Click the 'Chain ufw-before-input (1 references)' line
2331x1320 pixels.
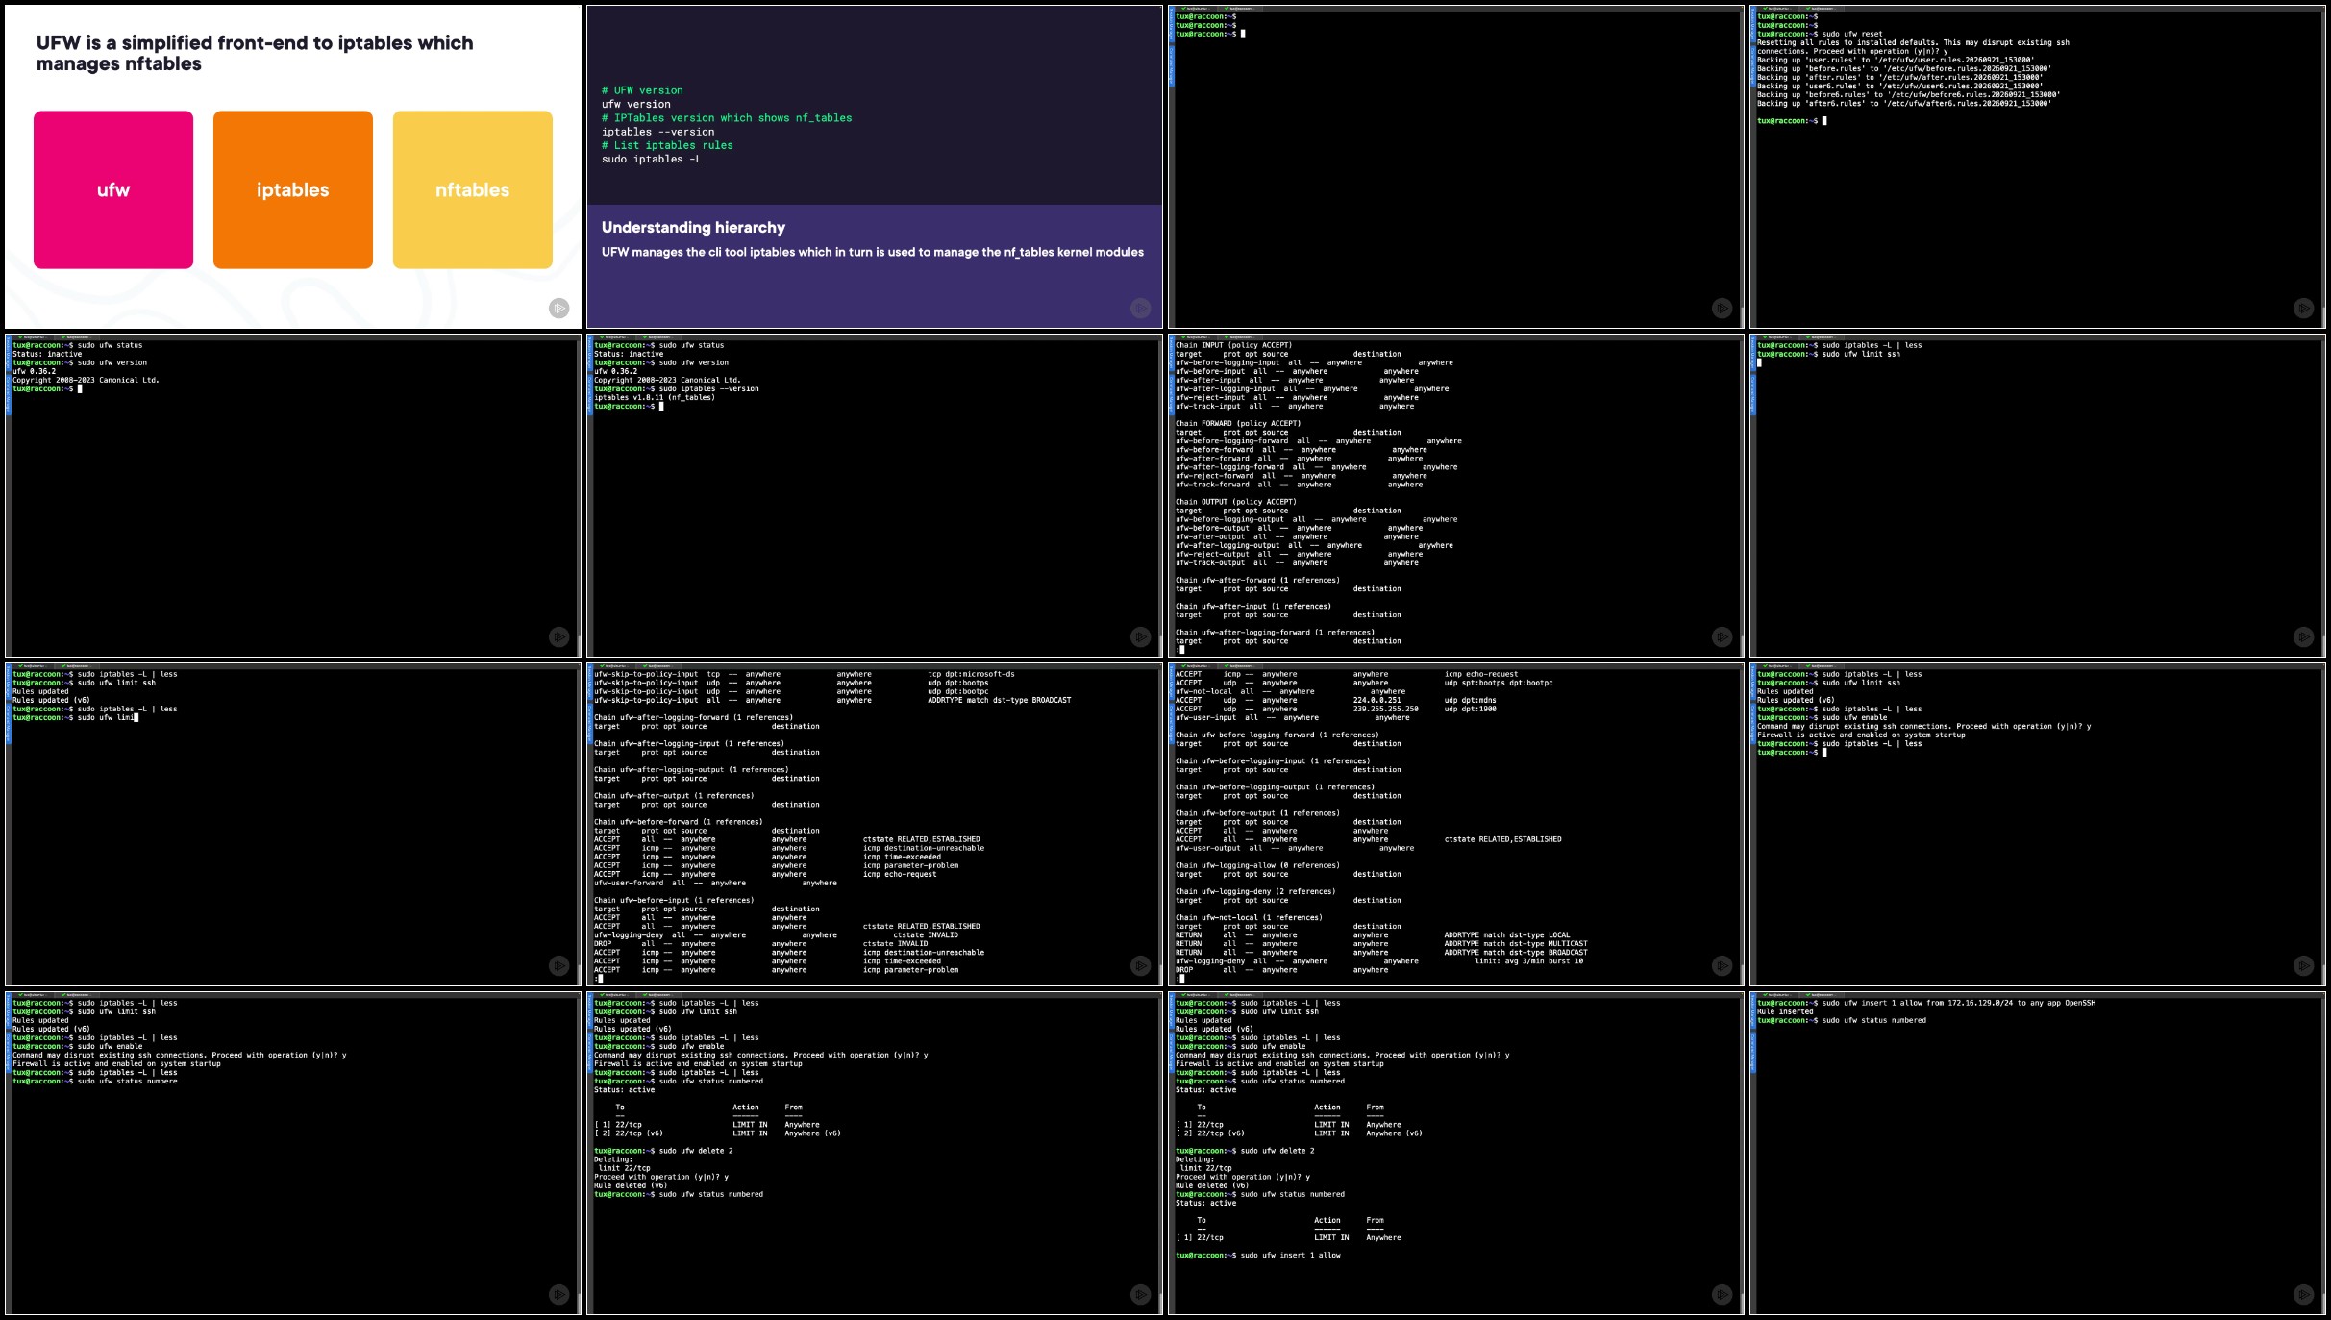click(x=674, y=901)
